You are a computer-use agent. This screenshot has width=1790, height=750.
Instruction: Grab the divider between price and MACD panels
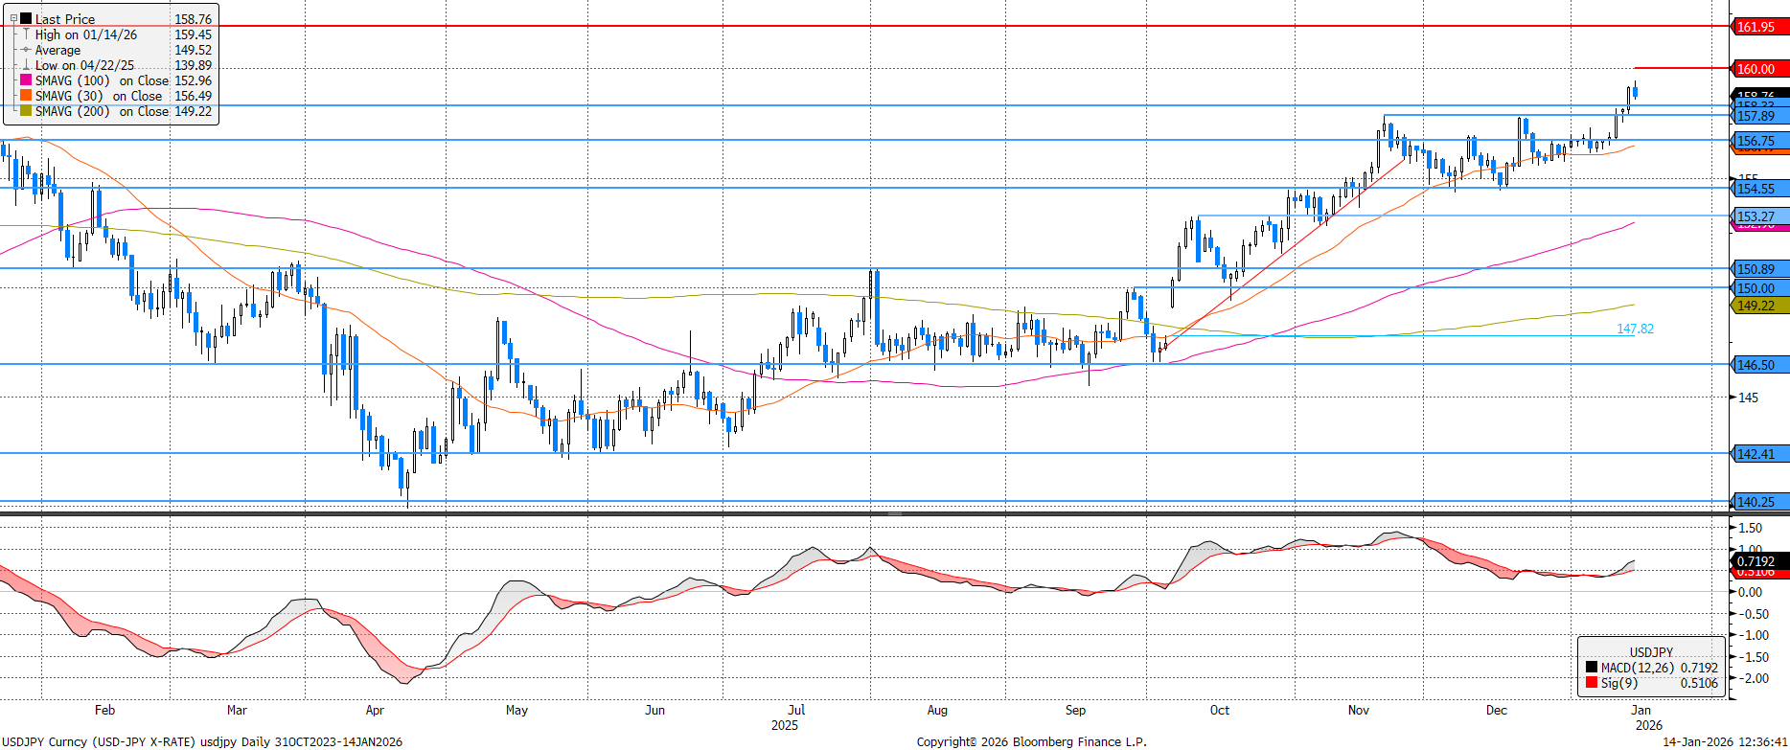point(894,514)
